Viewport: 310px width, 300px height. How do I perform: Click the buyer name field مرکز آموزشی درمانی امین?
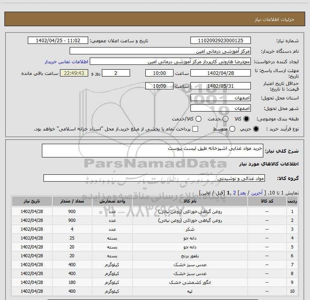pos(160,51)
